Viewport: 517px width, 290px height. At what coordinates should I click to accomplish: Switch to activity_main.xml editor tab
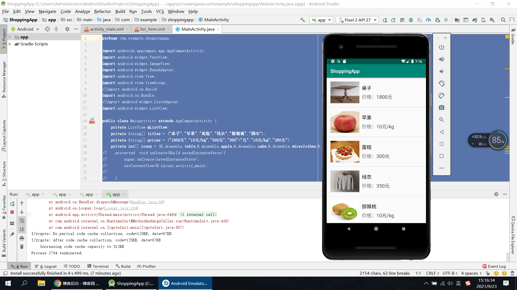tap(107, 29)
